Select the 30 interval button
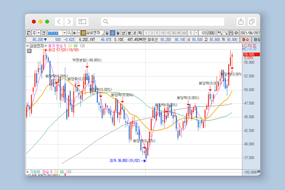The image size is (285, 190). [173, 33]
